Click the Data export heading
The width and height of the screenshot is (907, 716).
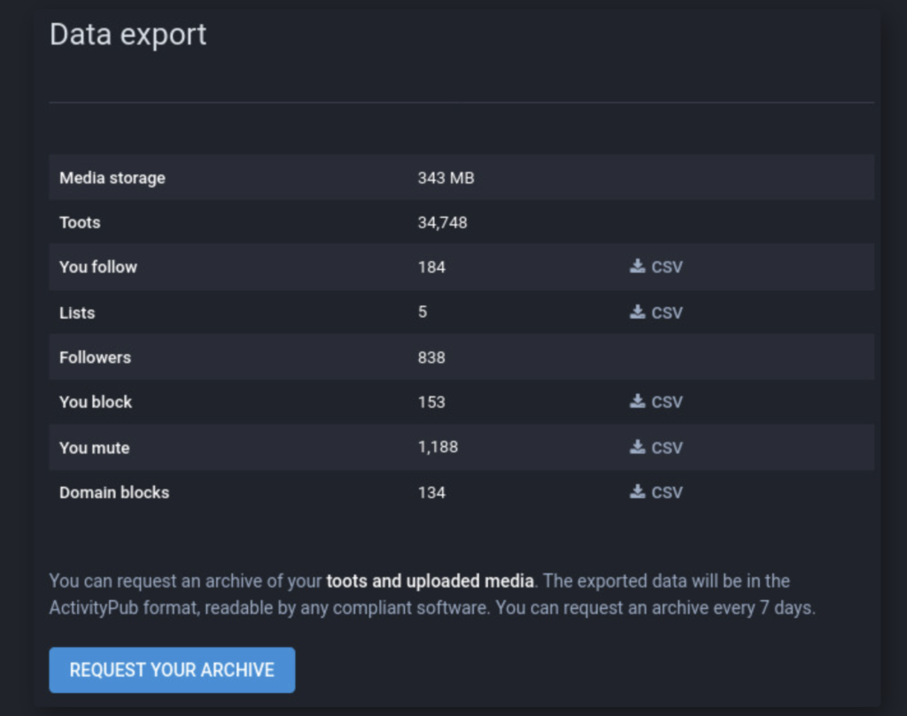tap(128, 35)
